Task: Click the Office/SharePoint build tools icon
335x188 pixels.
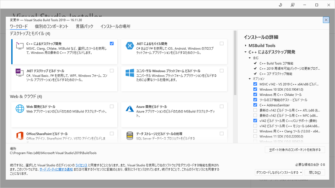Action: (x=20, y=136)
